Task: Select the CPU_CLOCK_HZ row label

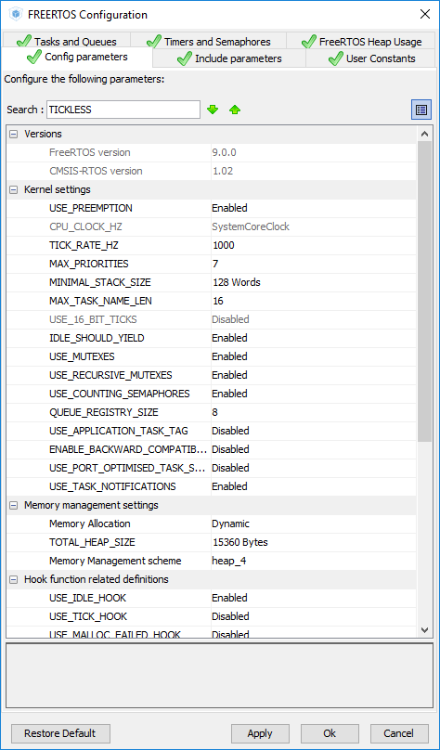Action: click(84, 226)
